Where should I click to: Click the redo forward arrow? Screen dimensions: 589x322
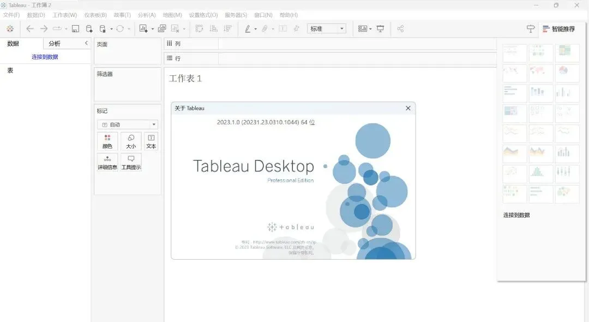[x=44, y=29]
